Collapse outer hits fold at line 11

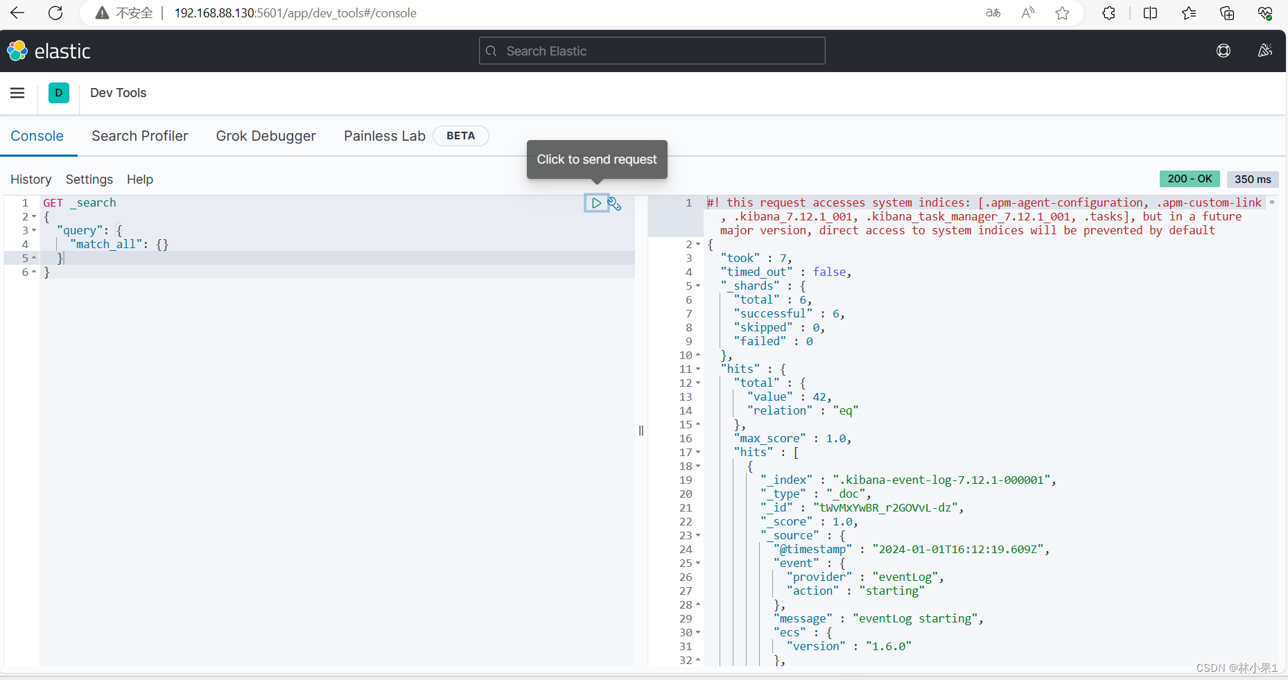pos(698,369)
